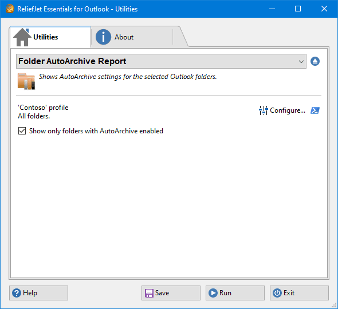Click the Configure sliders icon
The width and height of the screenshot is (338, 309).
click(263, 110)
